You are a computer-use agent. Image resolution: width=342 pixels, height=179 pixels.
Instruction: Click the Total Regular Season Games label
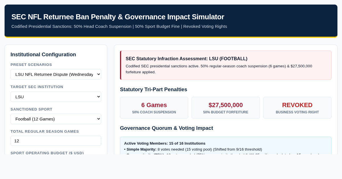click(45, 131)
